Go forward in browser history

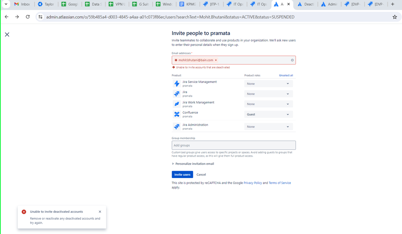(17, 17)
